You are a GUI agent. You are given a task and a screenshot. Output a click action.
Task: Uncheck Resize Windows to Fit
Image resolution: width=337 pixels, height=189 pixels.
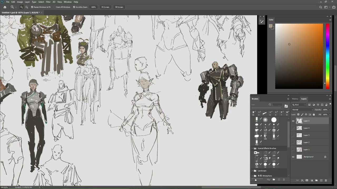(32, 7)
